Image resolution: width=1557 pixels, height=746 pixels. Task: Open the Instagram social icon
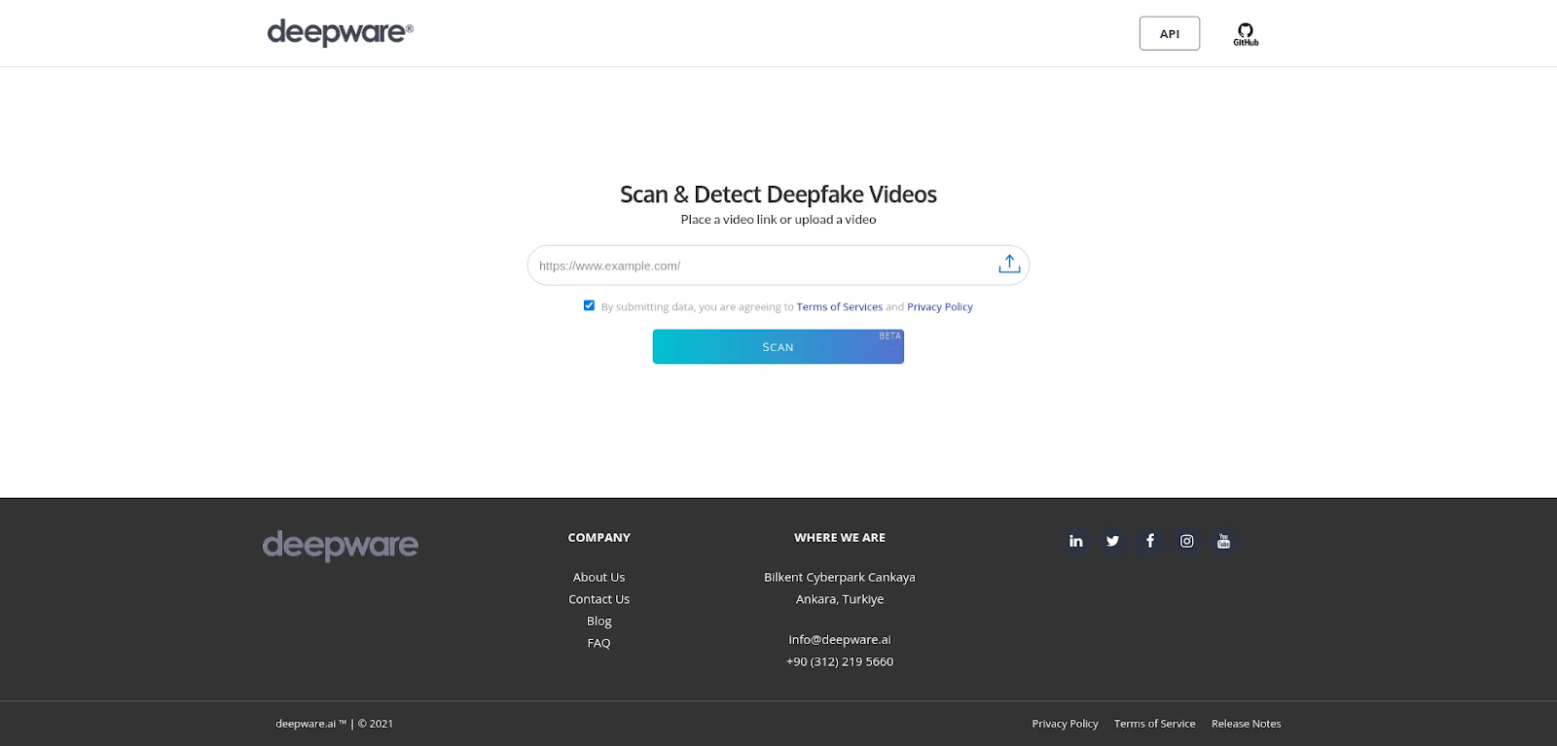1186,541
